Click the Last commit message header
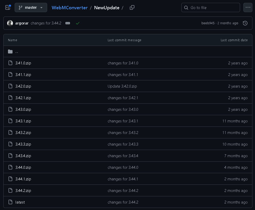The height and width of the screenshot is (210, 255). 124,40
